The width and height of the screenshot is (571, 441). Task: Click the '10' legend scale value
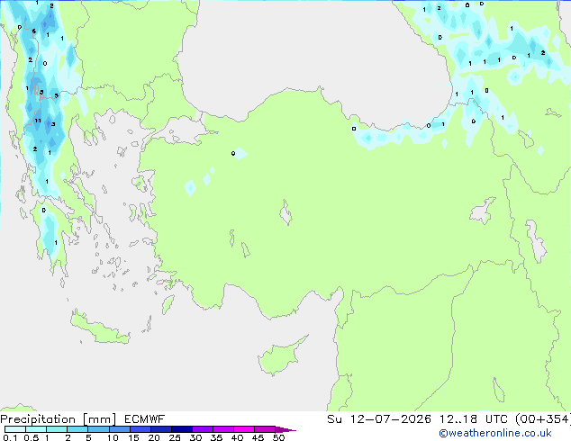coord(113,437)
